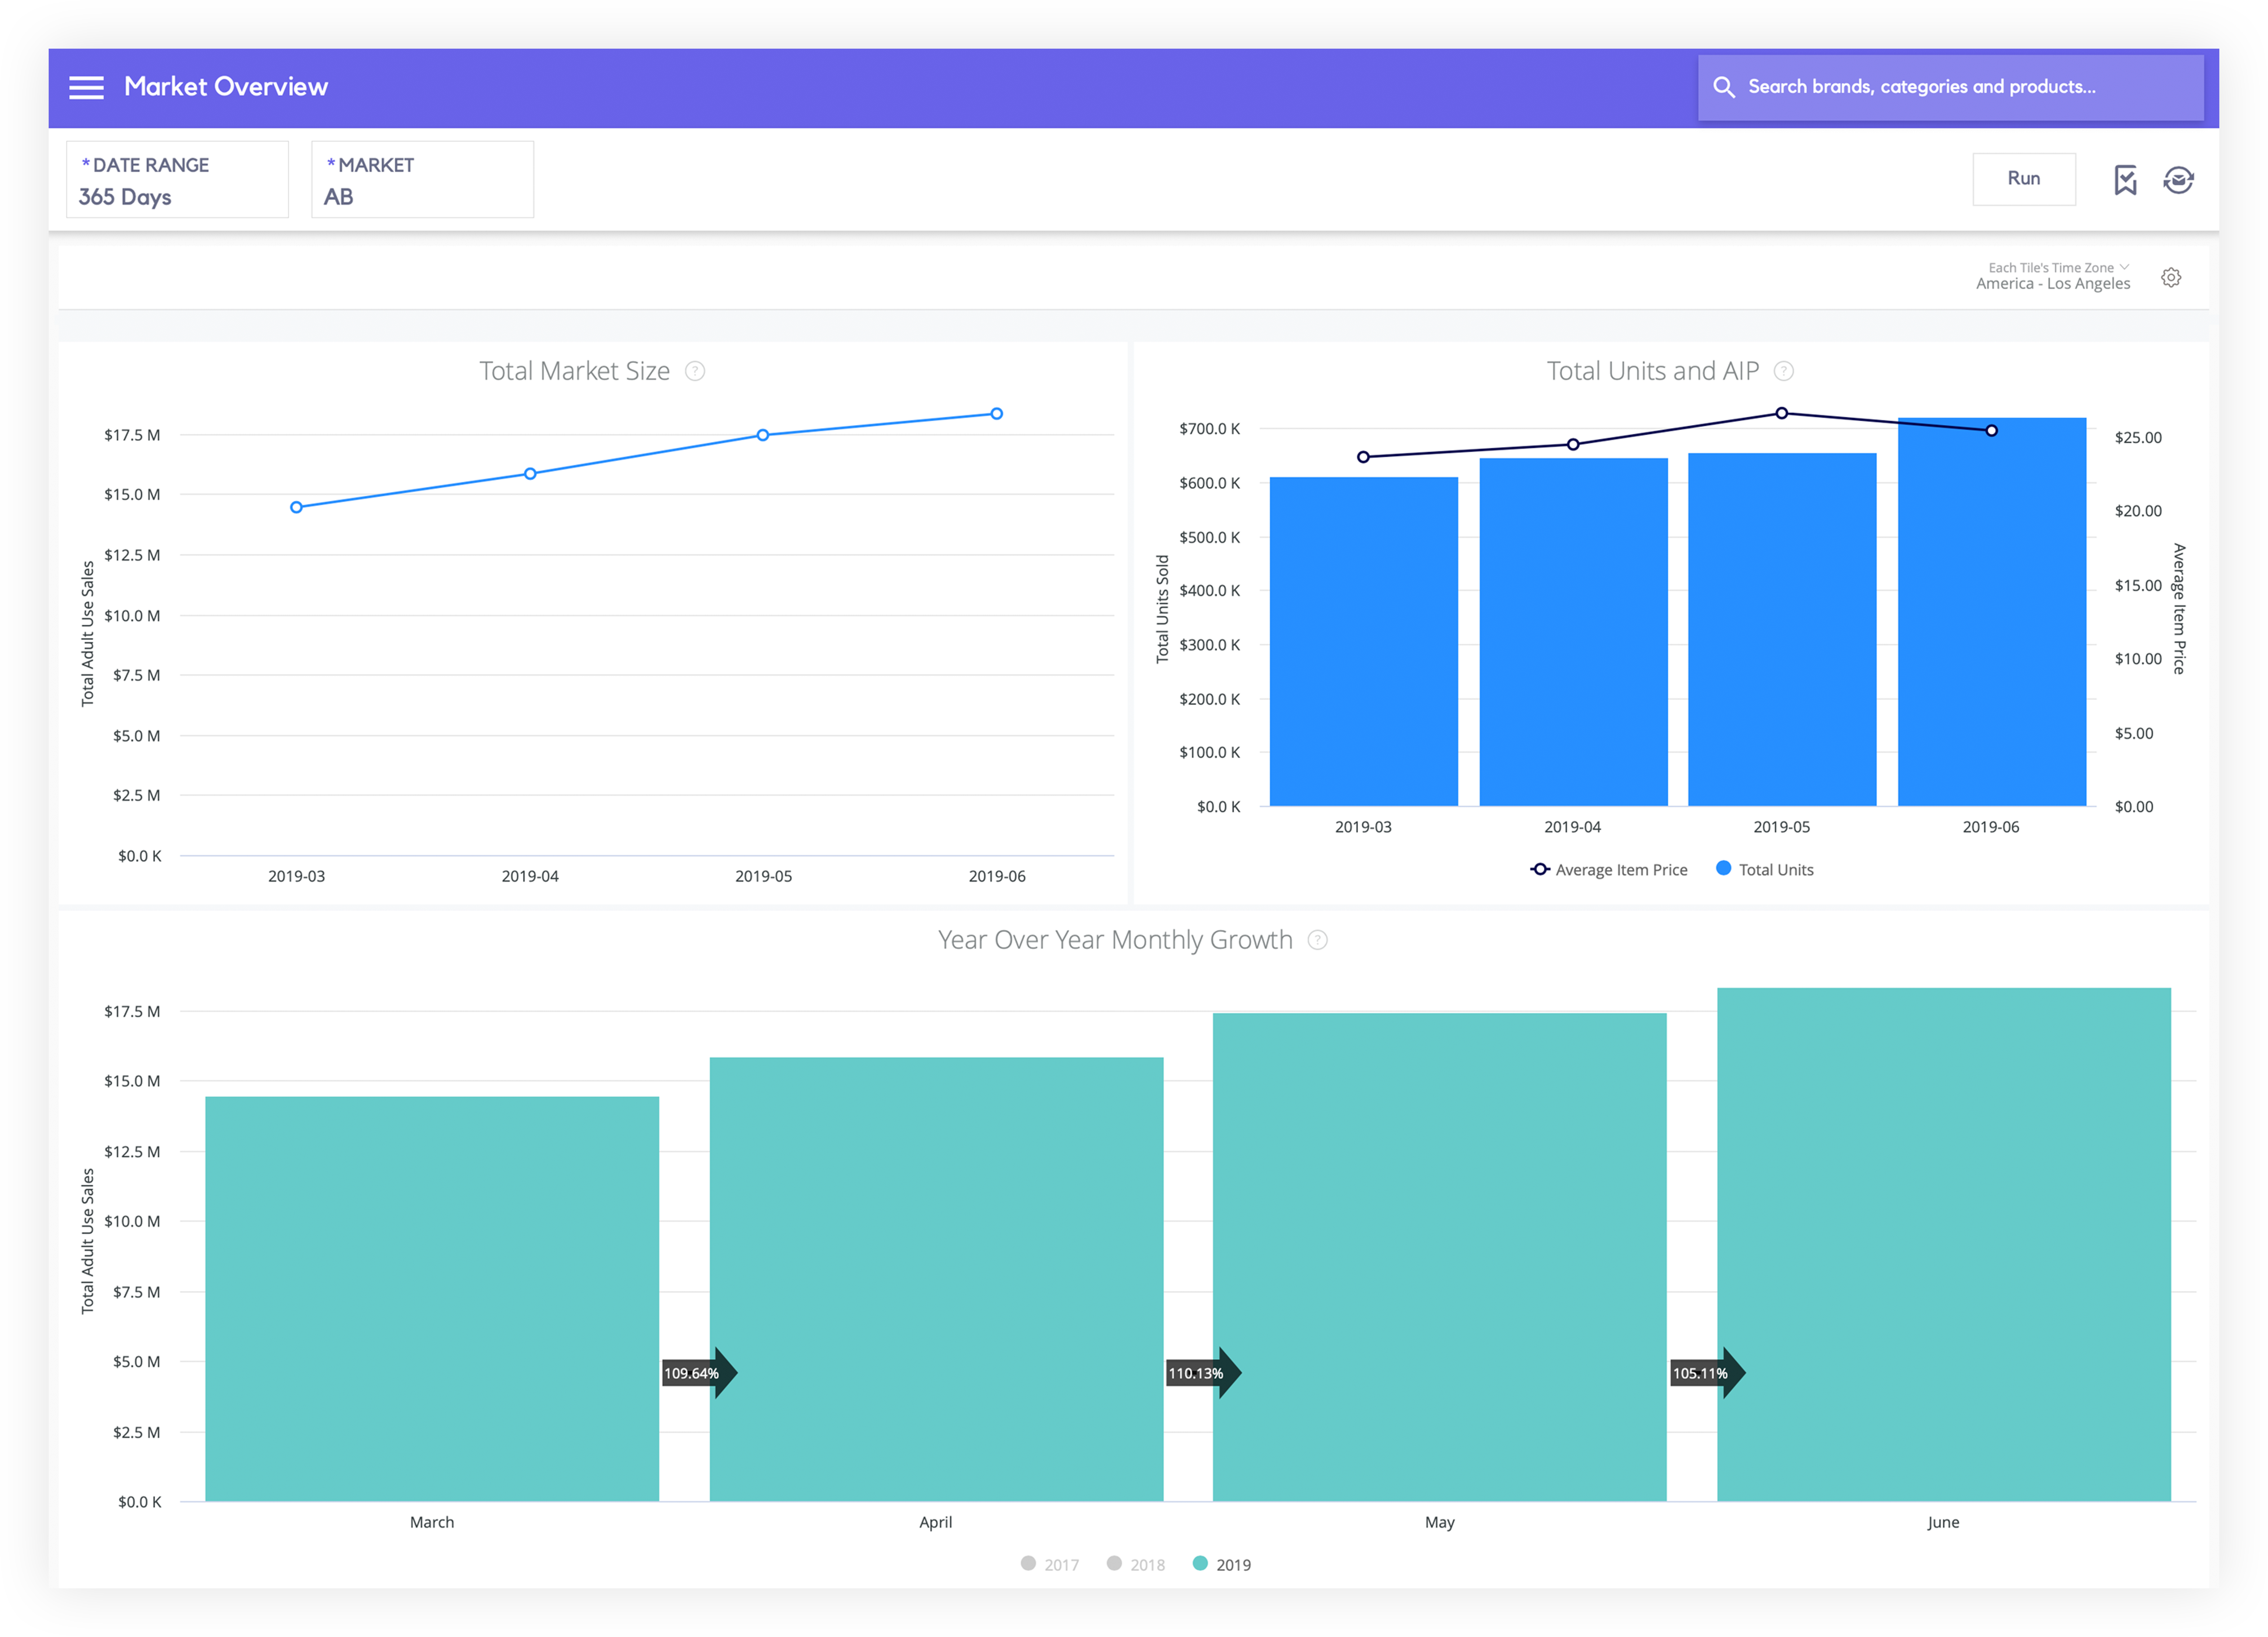This screenshot has height=1637, width=2268.
Task: Click the bookmark saved view icon
Action: 2125,180
